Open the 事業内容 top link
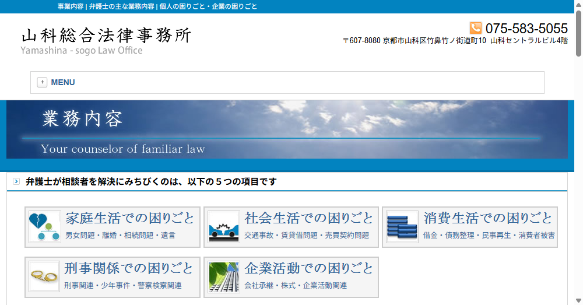Viewport: 583px width, 305px height. pos(71,6)
